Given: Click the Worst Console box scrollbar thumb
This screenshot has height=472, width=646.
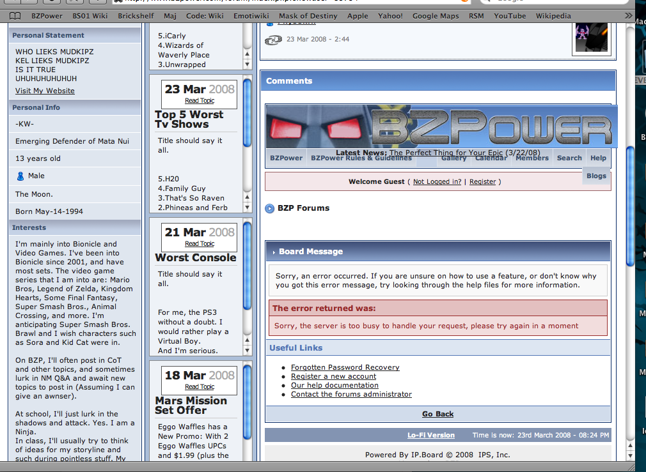Looking at the screenshot, I should (x=247, y=266).
